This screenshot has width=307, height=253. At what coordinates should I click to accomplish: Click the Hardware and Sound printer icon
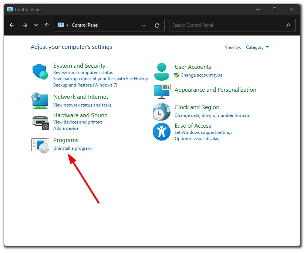(41, 123)
